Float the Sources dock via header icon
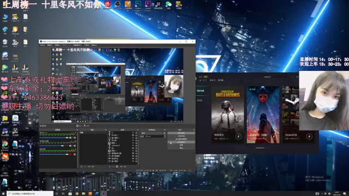 point(138,130)
